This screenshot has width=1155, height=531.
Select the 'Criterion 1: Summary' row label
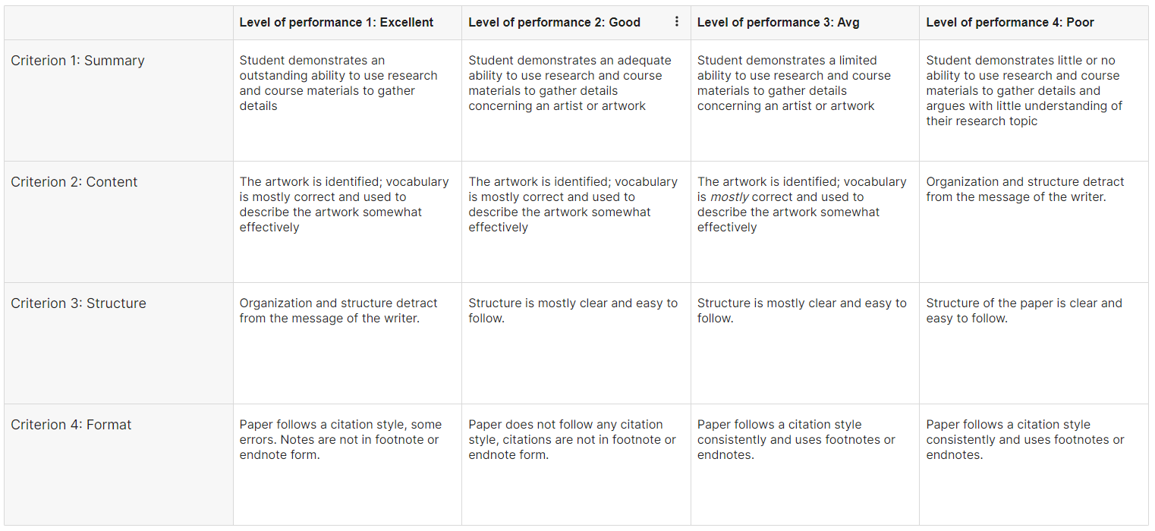tap(77, 61)
